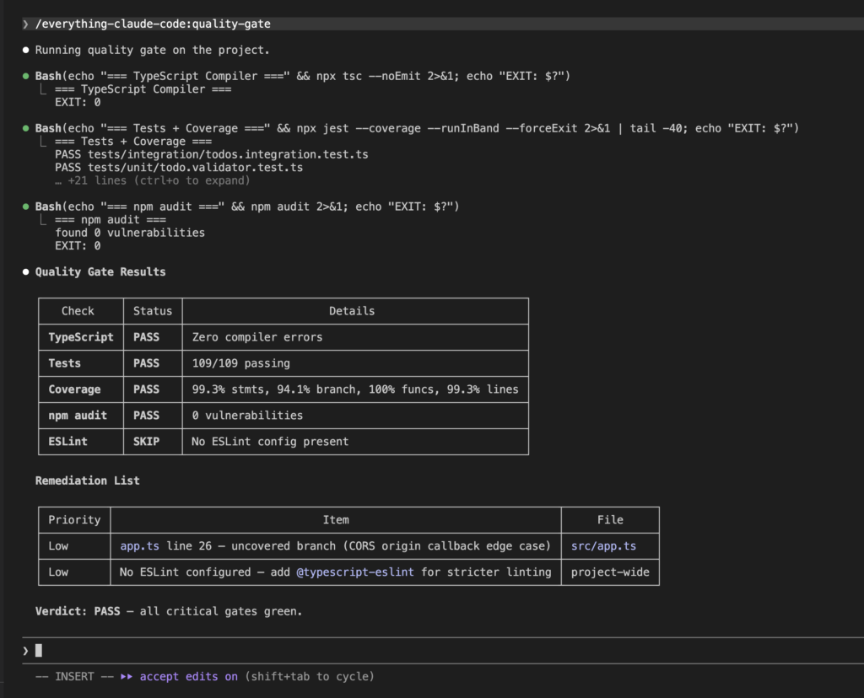Click the double-arrow icon before "accept edits on"
This screenshot has width=864, height=698.
127,676
